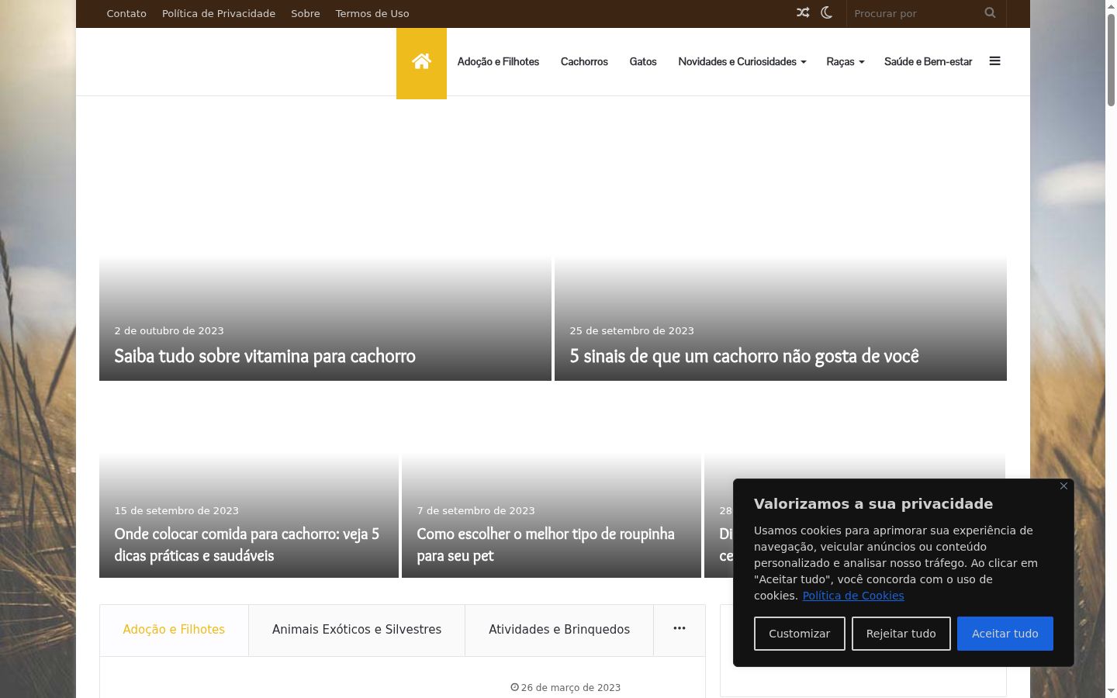Image resolution: width=1117 pixels, height=698 pixels.
Task: Open the hamburger sidebar menu icon
Action: [x=994, y=61]
